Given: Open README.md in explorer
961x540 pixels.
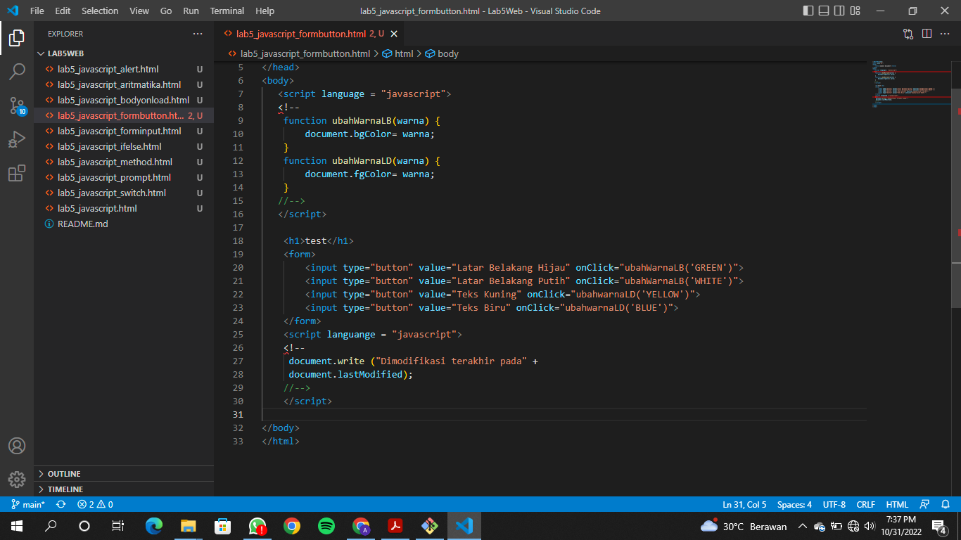Looking at the screenshot, I should (124, 224).
